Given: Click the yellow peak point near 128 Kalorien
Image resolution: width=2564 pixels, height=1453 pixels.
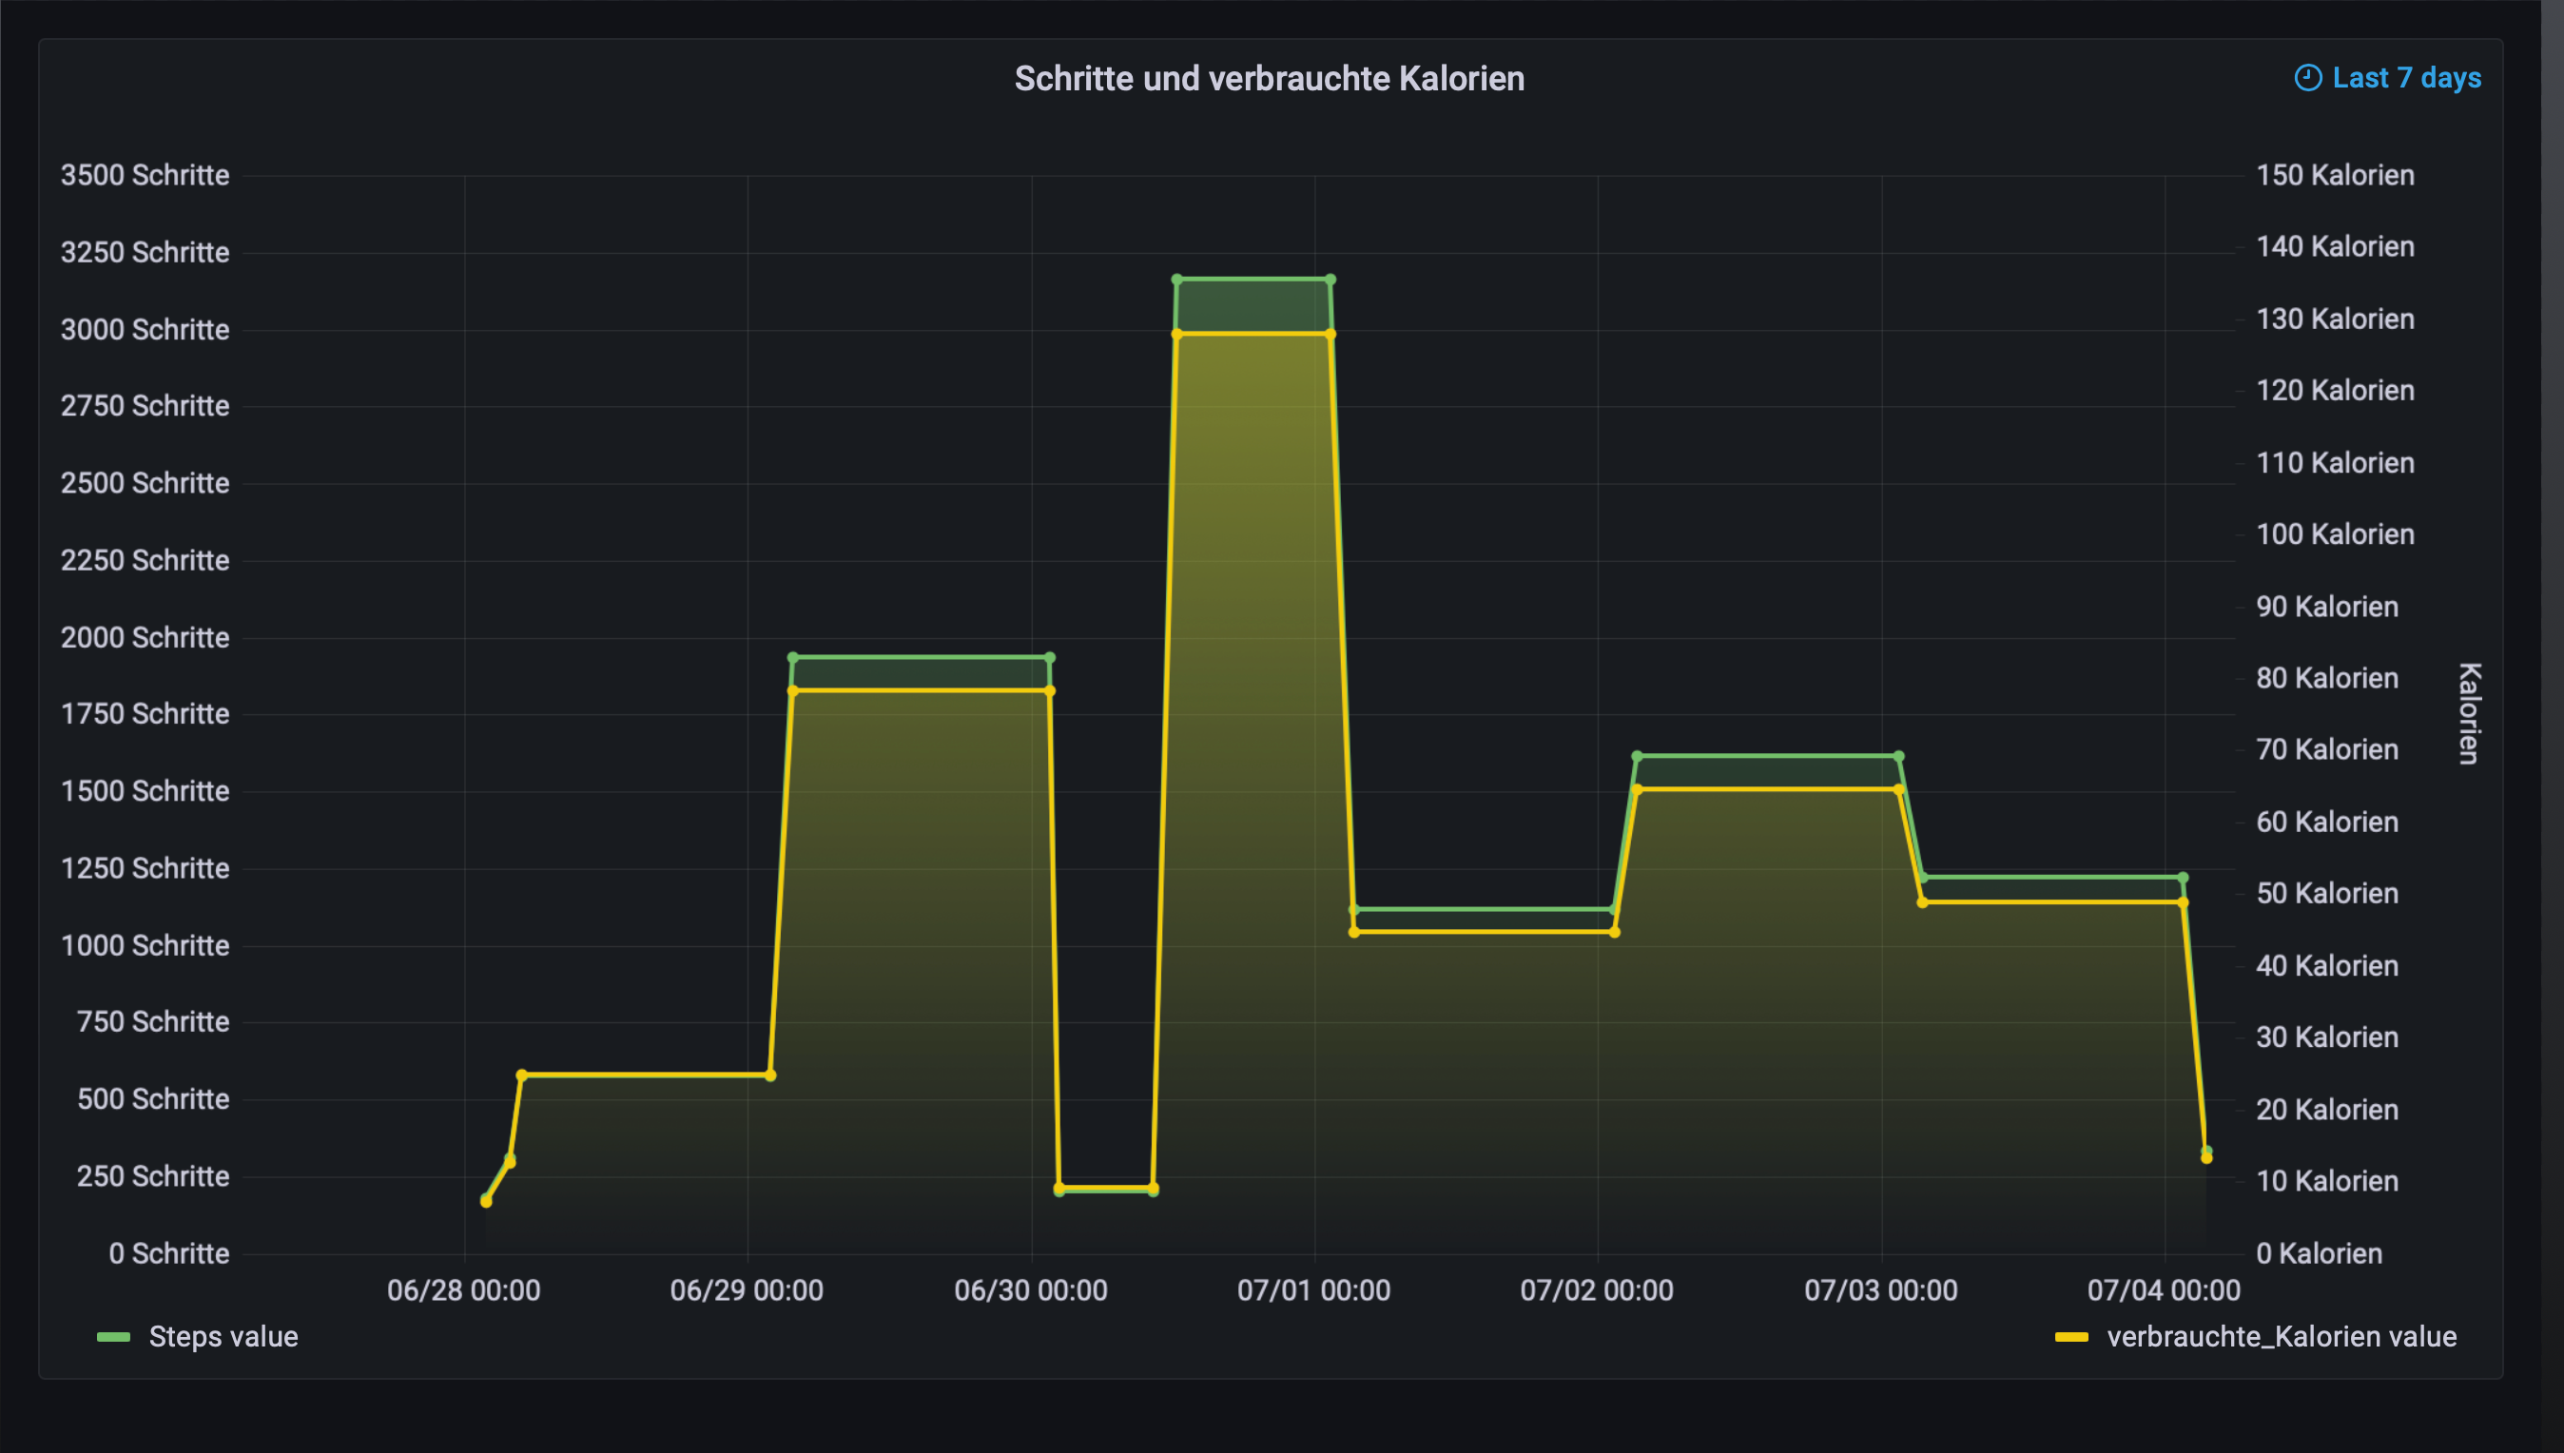Looking at the screenshot, I should (x=1176, y=335).
